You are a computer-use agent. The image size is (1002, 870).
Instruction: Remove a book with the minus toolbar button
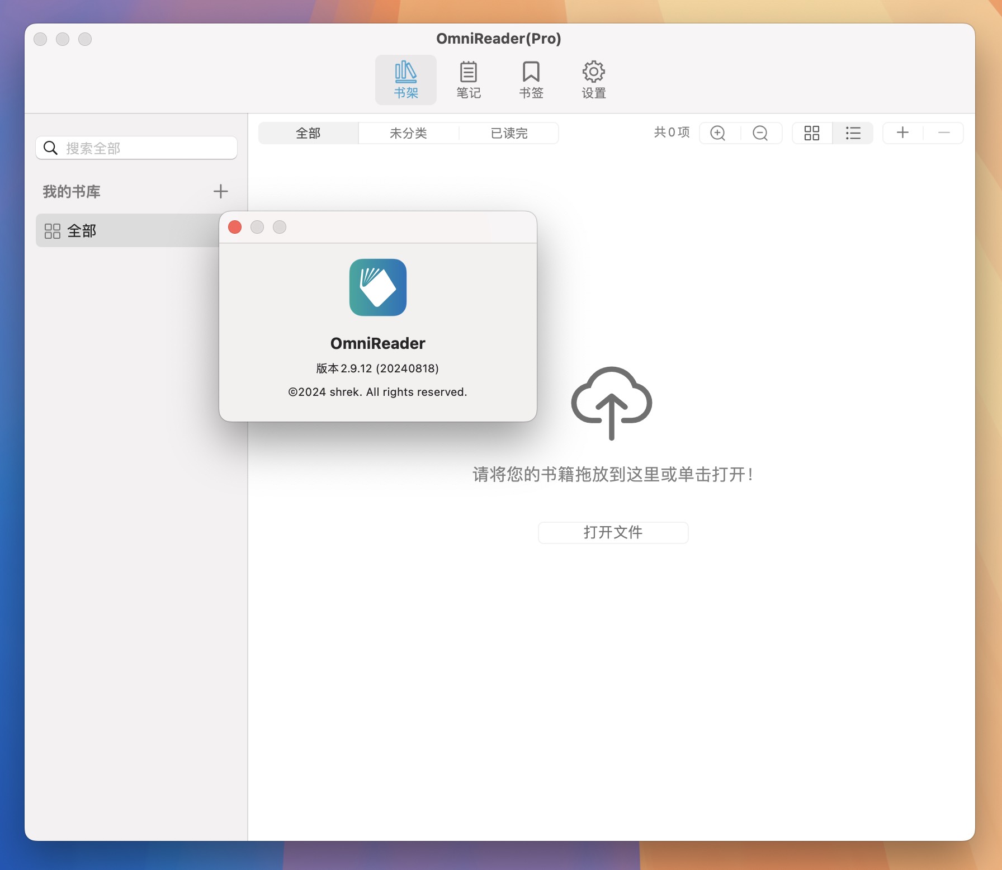(x=944, y=133)
